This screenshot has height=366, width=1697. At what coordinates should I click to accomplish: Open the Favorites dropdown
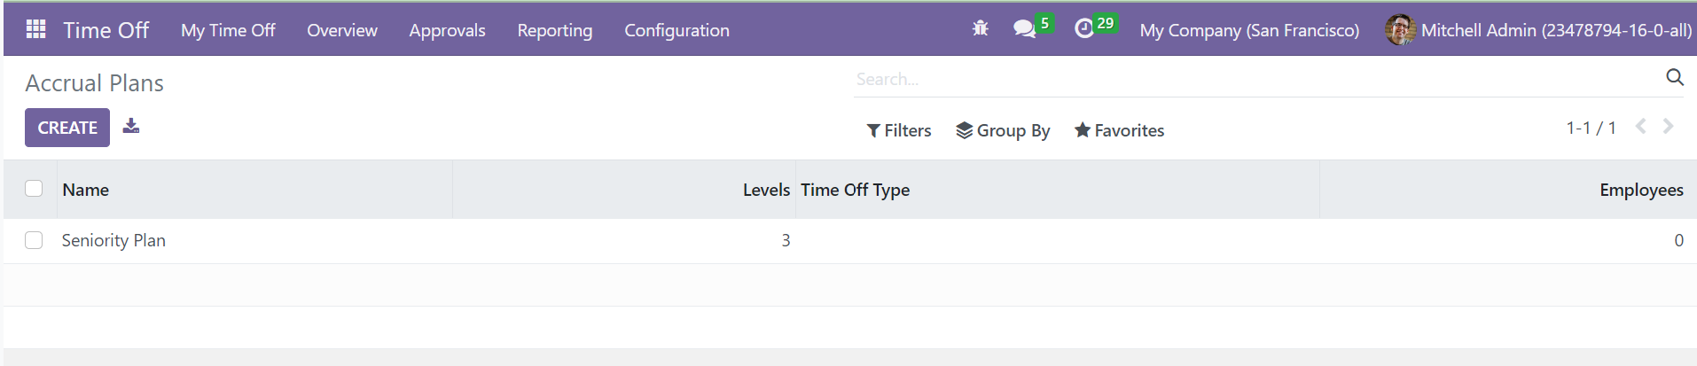pyautogui.click(x=1119, y=130)
